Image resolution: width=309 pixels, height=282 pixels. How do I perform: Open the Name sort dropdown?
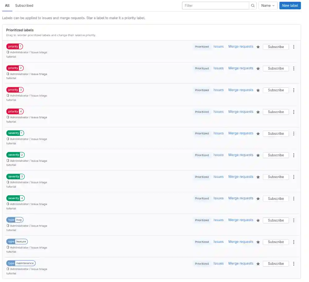(x=268, y=5)
